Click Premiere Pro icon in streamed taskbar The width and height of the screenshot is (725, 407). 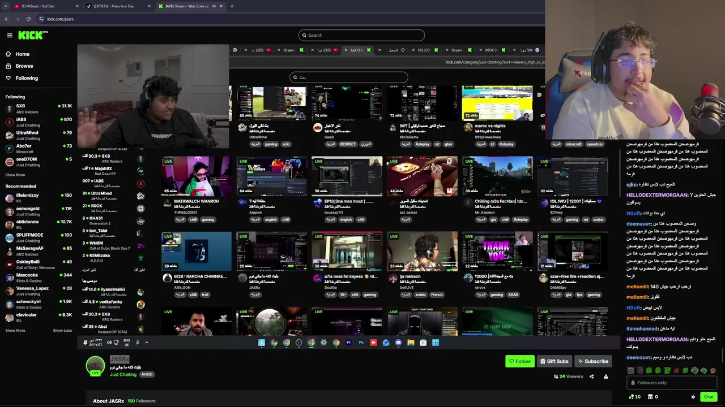pyautogui.click(x=348, y=343)
